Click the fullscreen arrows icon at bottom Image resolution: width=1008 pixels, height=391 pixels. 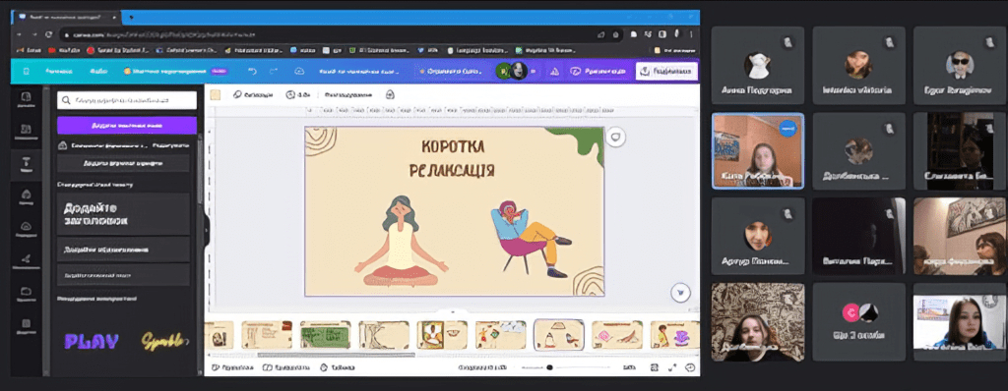point(672,367)
